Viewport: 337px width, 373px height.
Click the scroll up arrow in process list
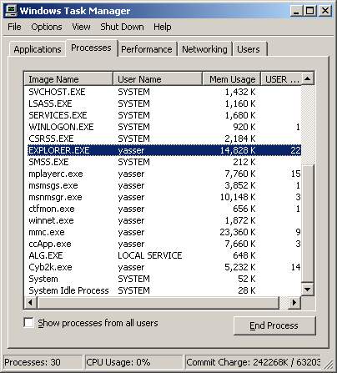[x=308, y=78]
